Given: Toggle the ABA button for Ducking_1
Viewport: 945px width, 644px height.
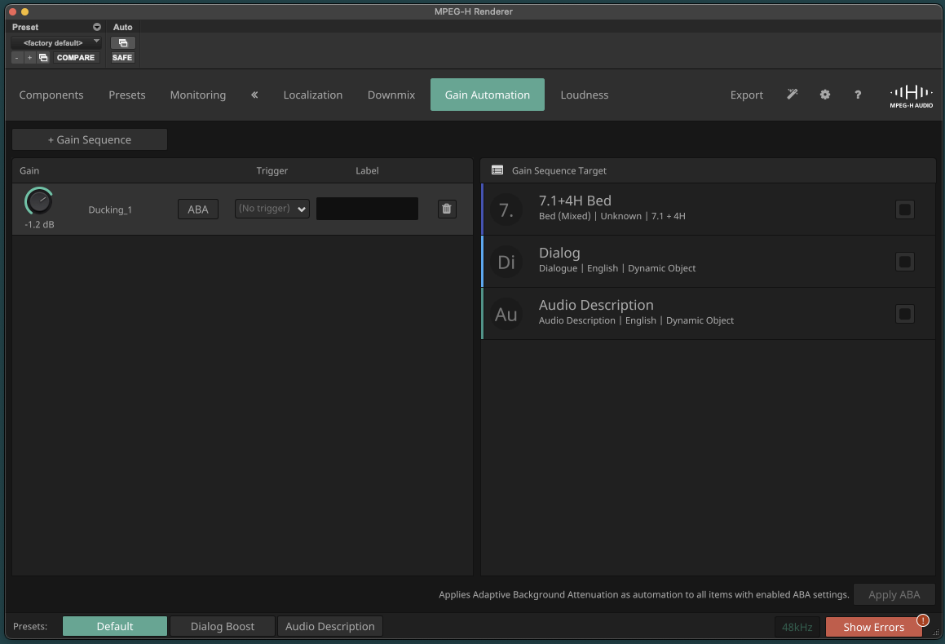Looking at the screenshot, I should (197, 209).
